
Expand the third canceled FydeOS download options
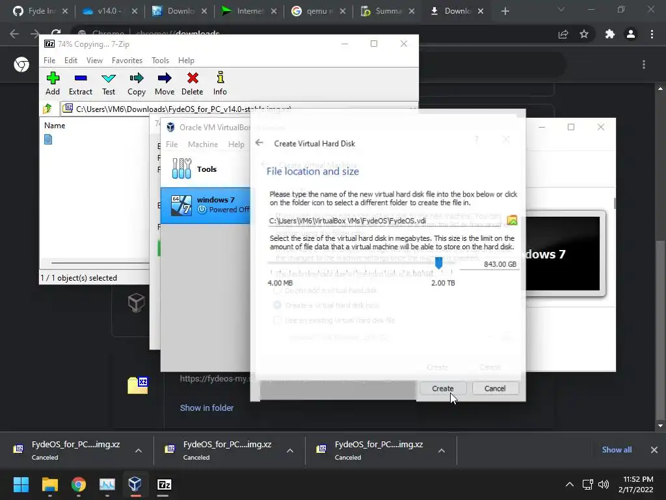pos(442,451)
